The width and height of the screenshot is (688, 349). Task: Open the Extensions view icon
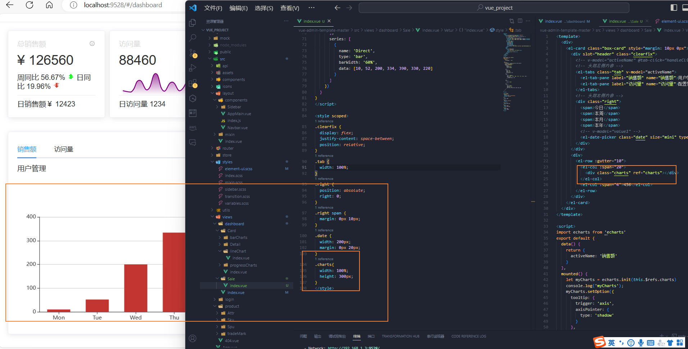coord(193,83)
